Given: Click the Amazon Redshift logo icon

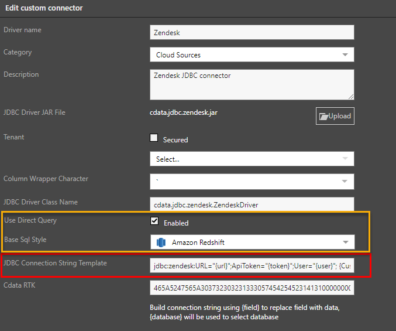Looking at the screenshot, I should pos(161,242).
